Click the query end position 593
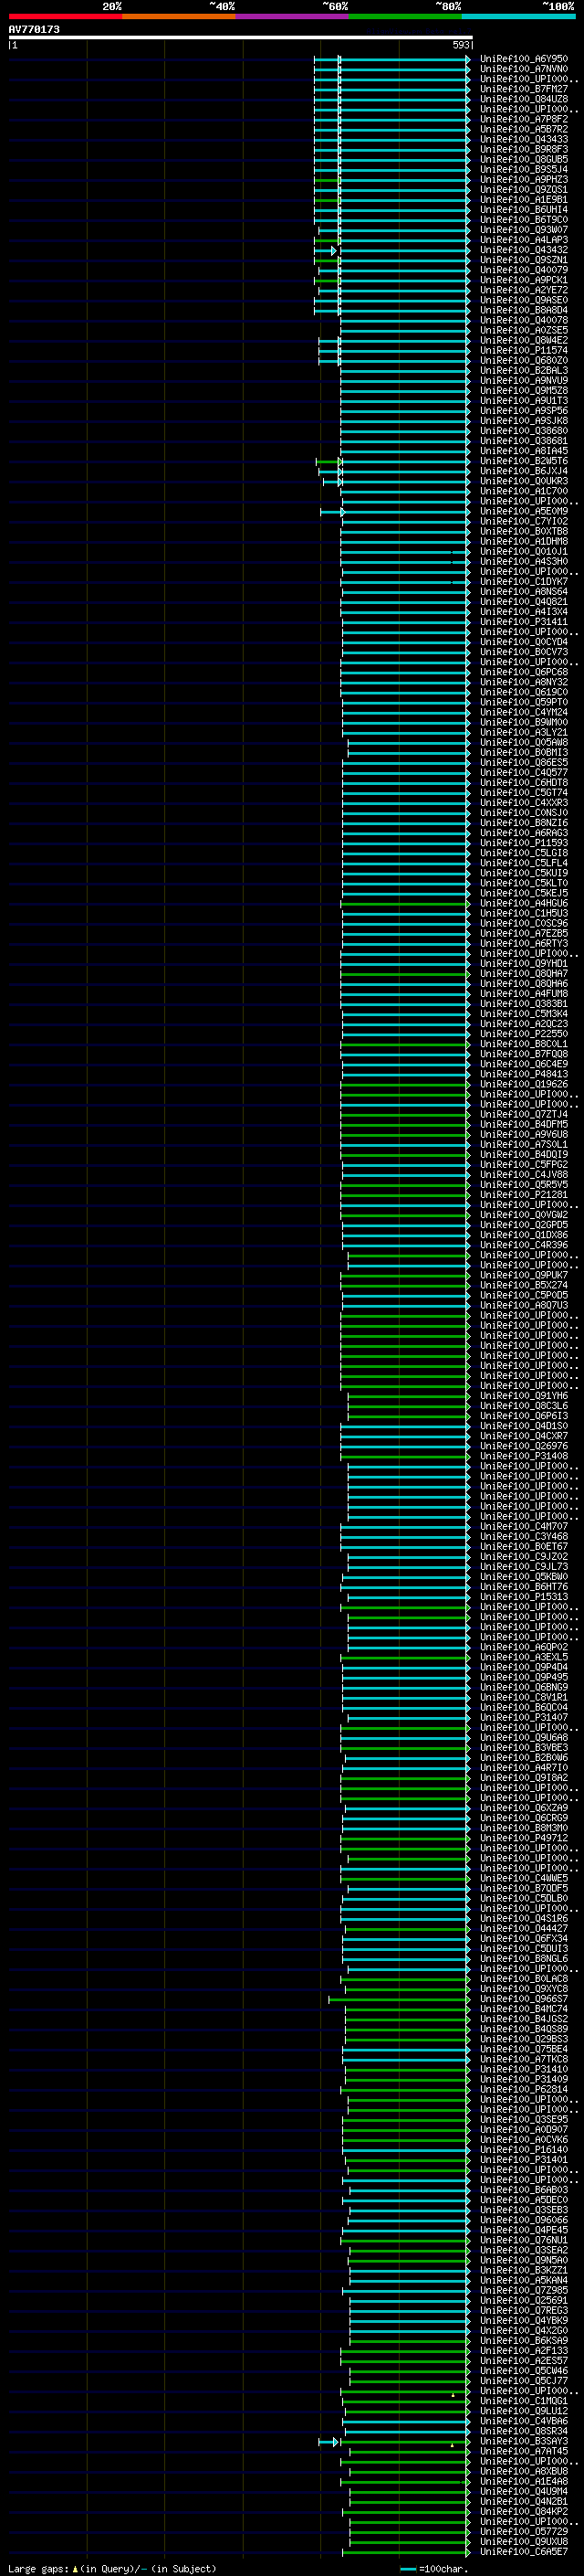The height and width of the screenshot is (2576, 584). coord(460,46)
